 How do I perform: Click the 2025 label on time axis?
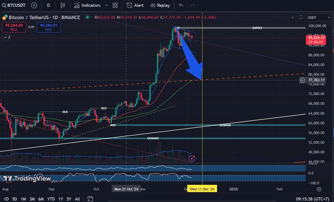pyautogui.click(x=233, y=189)
